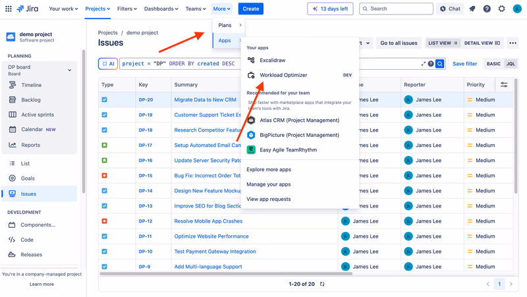Choose View app requests
The width and height of the screenshot is (527, 297).
(x=269, y=199)
